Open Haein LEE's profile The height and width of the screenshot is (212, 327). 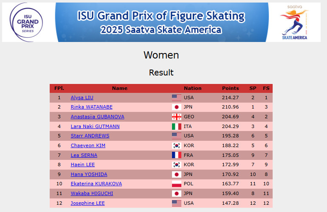(x=82, y=165)
